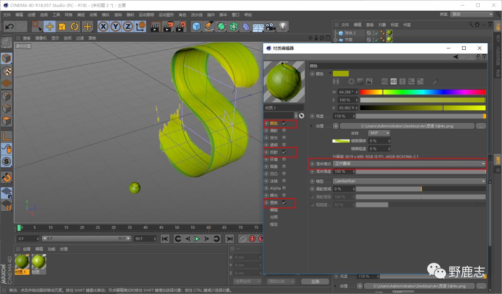The image size is (502, 294).
Task: Toggle the Reflectance (反射) channel checkbox
Action: click(x=284, y=152)
